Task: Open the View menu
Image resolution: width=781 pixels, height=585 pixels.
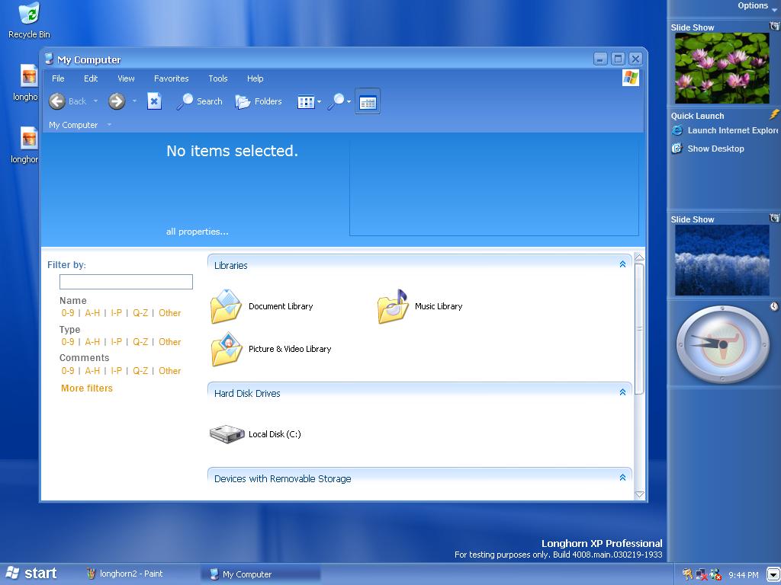Action: click(x=126, y=78)
